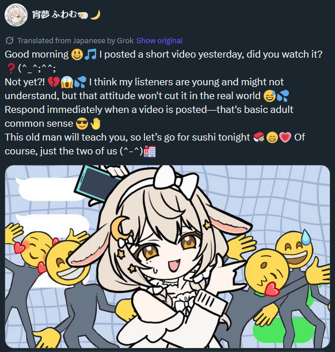The height and width of the screenshot is (352, 335).
Task: Click the "Translated from Japanese by Grok" label
Action: coord(75,41)
